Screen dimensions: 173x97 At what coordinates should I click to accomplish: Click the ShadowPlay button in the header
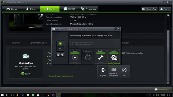coord(149,9)
